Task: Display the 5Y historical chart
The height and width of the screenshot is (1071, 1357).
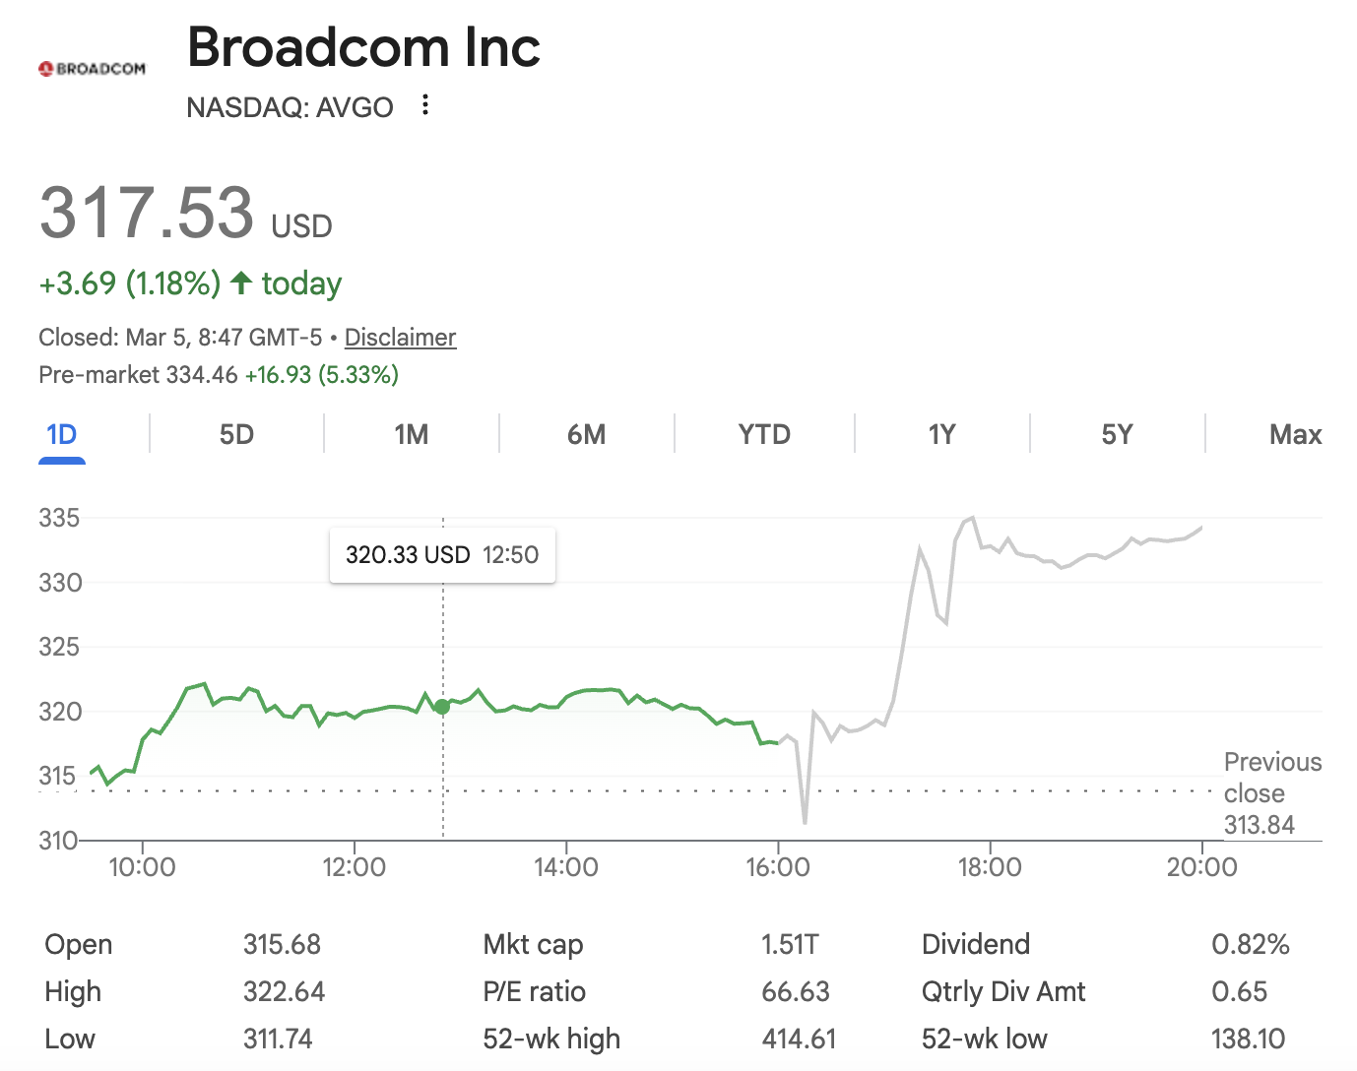Action: pyautogui.click(x=1117, y=433)
